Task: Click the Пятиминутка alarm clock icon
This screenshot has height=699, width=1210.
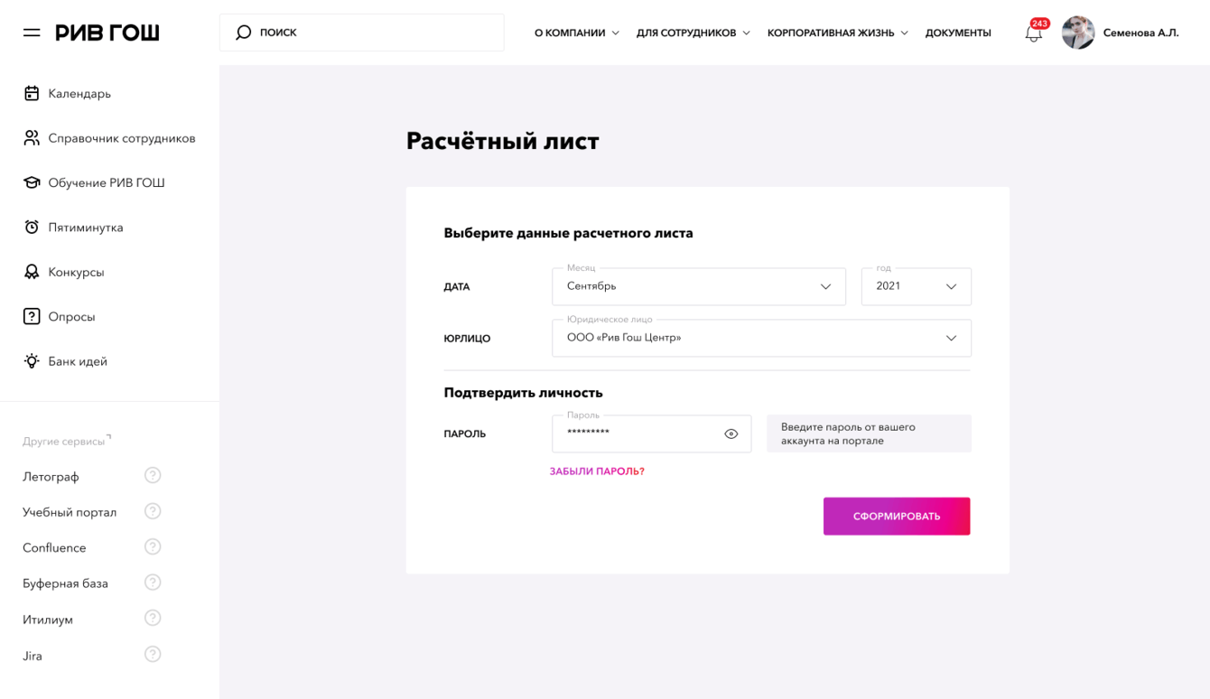Action: point(32,228)
